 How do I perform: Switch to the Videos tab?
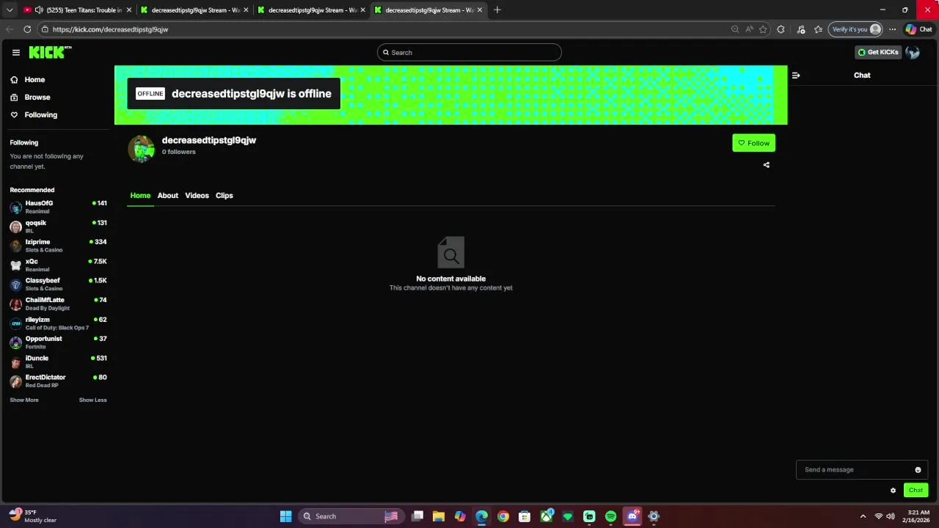tap(197, 196)
